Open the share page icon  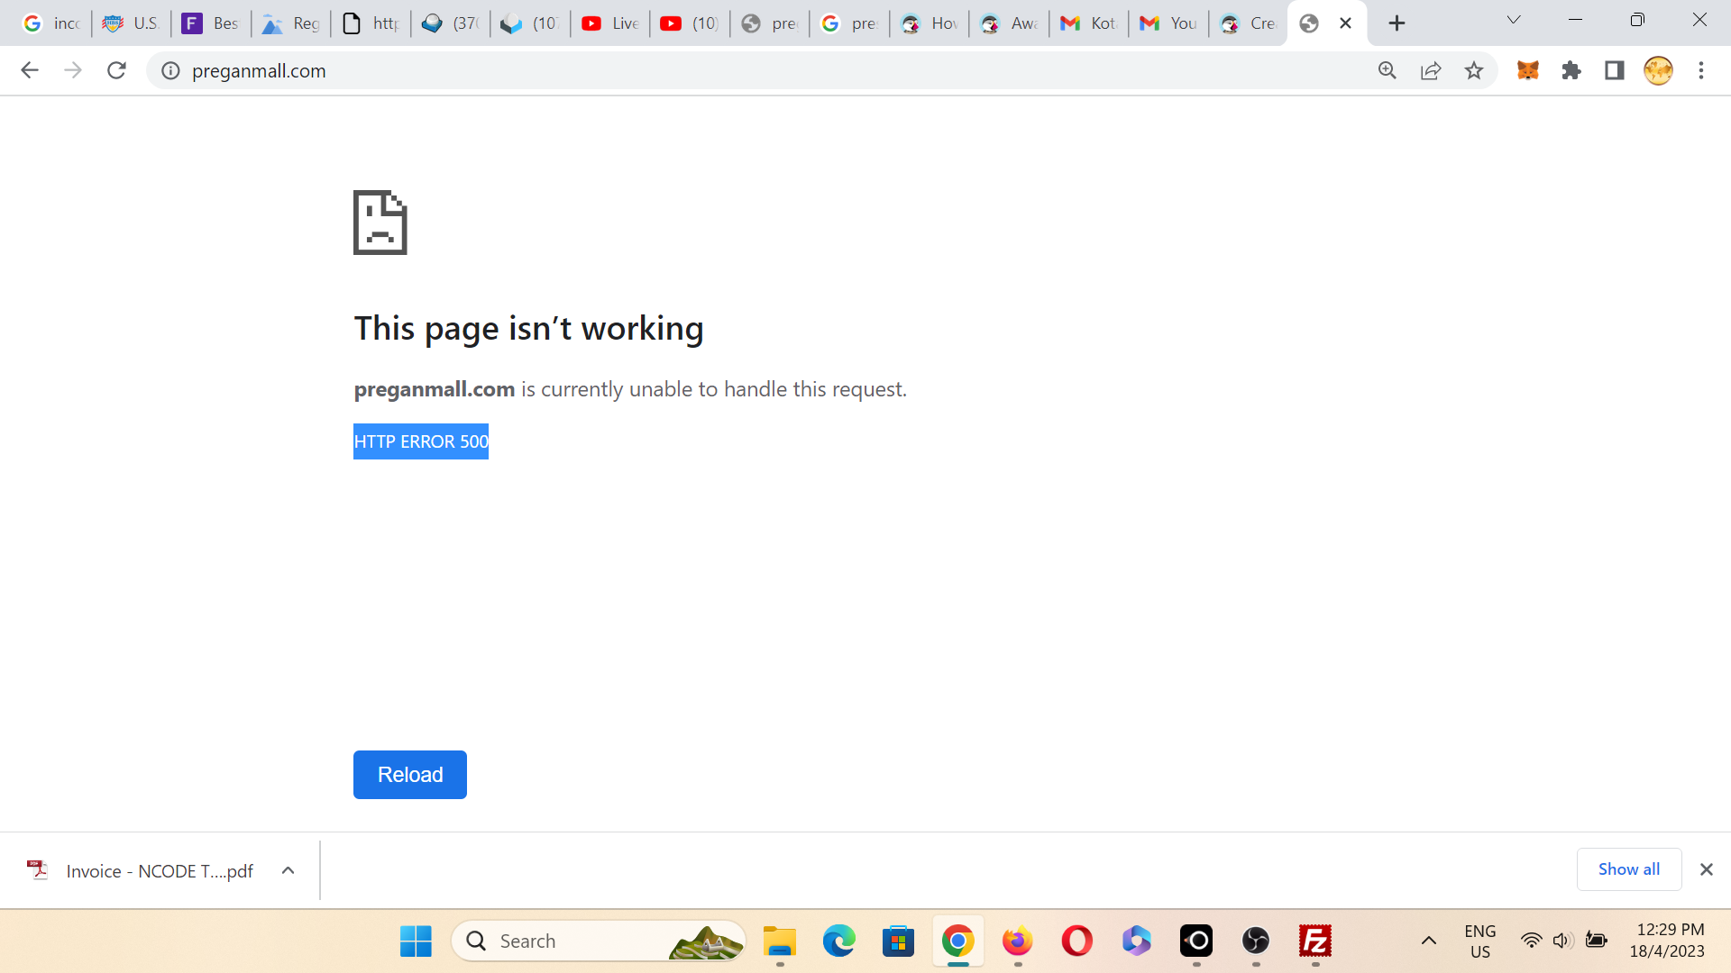pos(1431,70)
